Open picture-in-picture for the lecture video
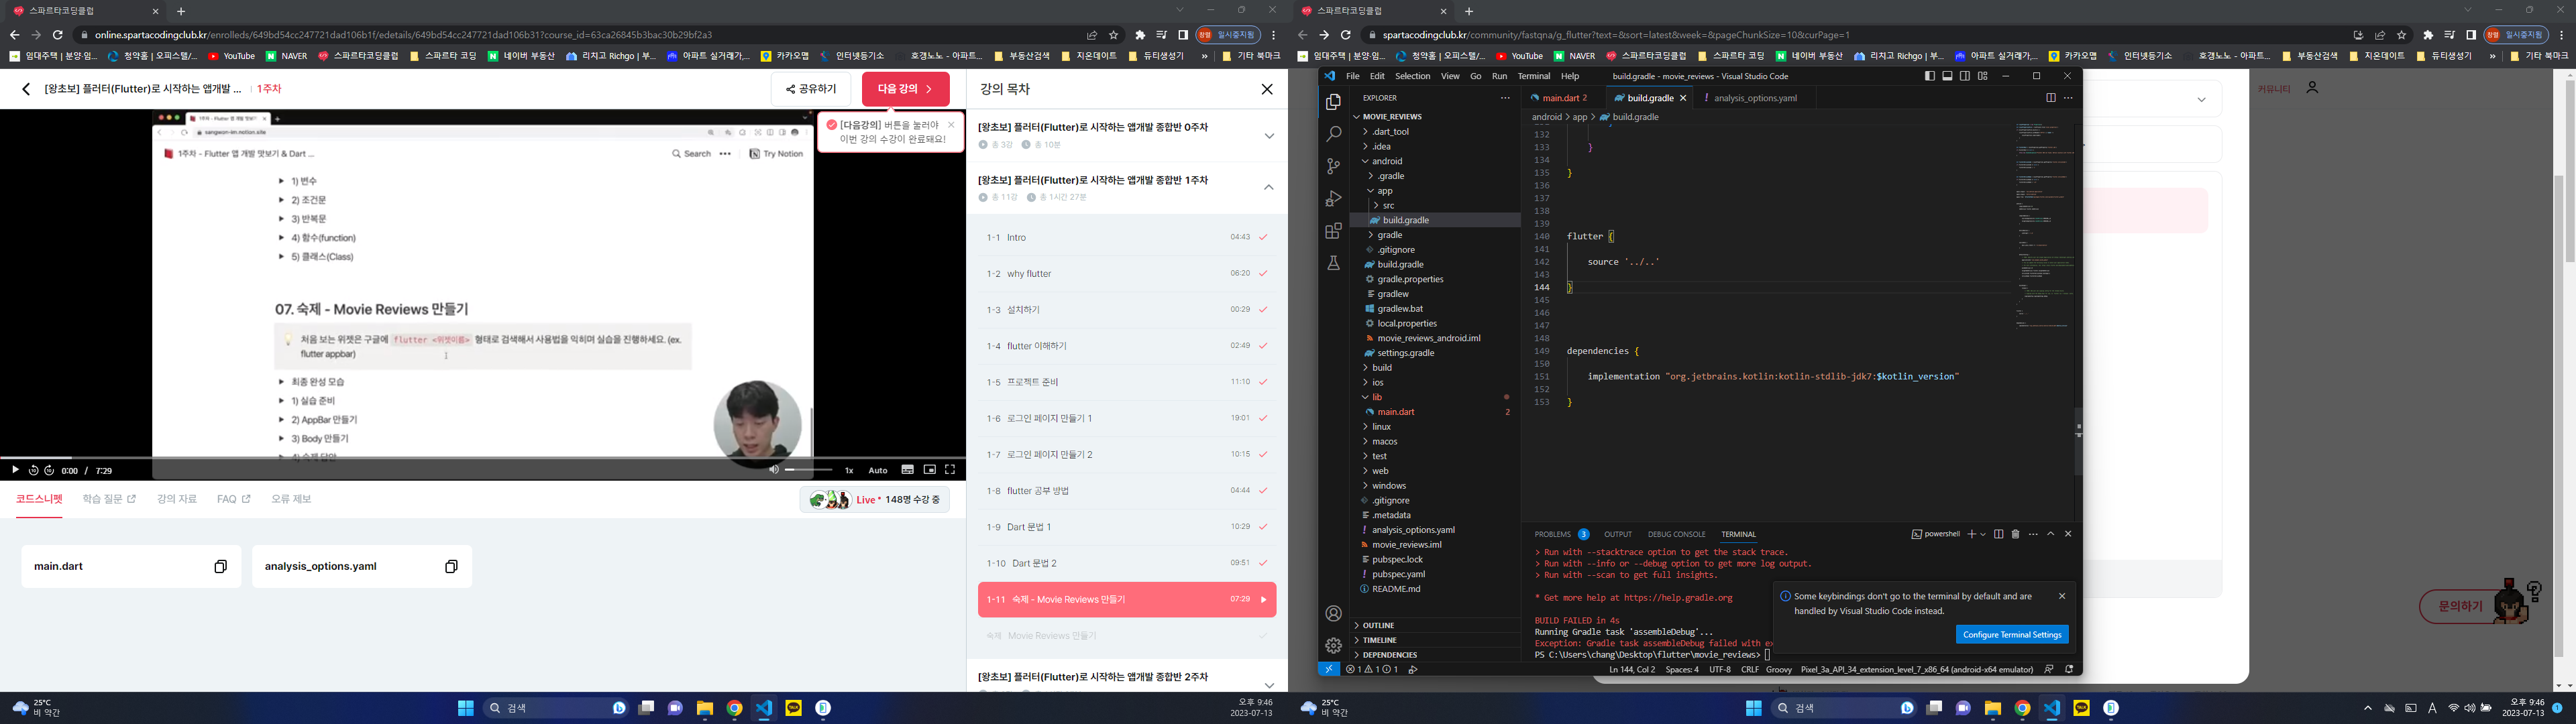Image resolution: width=2576 pixels, height=724 pixels. tap(929, 470)
